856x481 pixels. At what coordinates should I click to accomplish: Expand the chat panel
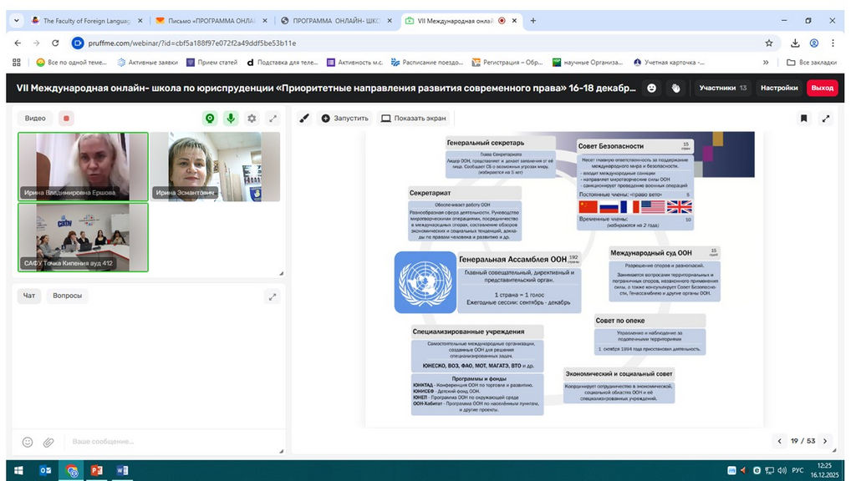pyautogui.click(x=273, y=296)
